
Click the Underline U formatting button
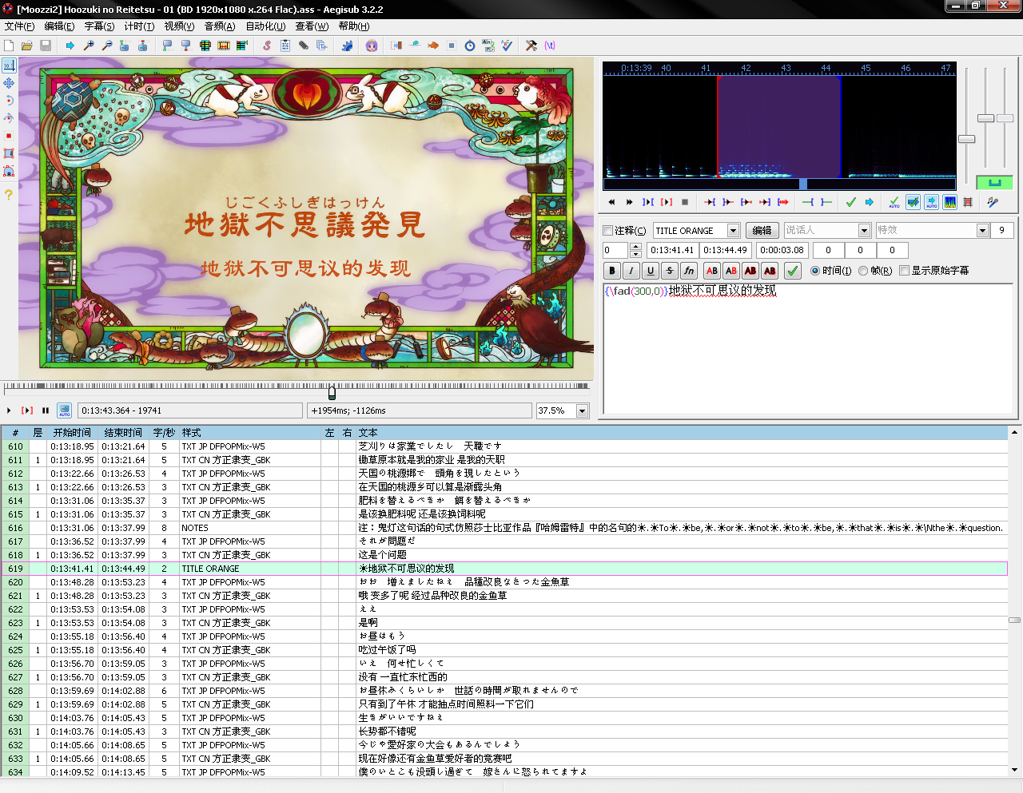pos(651,271)
